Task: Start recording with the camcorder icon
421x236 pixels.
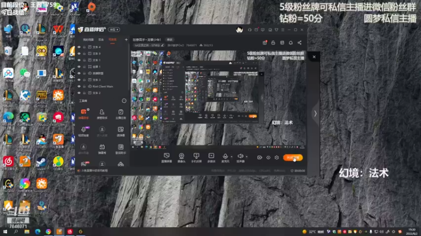Action: tap(259, 158)
